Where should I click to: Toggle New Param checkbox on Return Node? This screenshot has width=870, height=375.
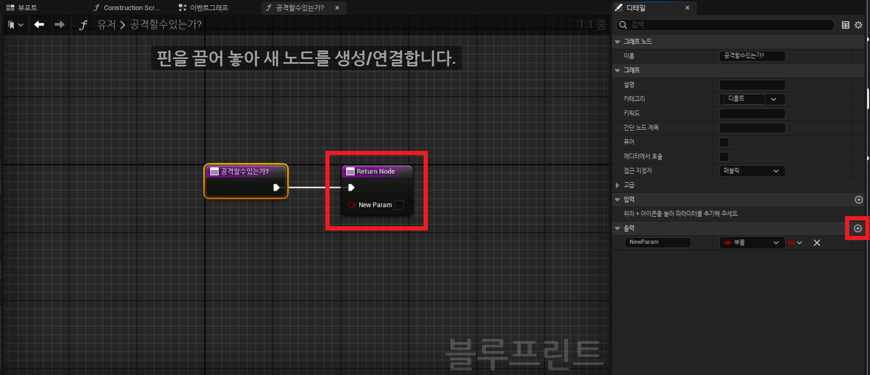coord(399,205)
